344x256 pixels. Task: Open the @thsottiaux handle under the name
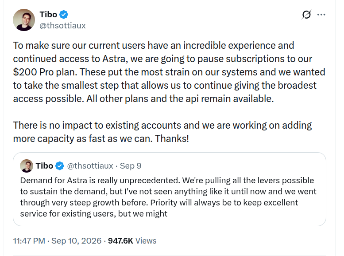point(62,26)
